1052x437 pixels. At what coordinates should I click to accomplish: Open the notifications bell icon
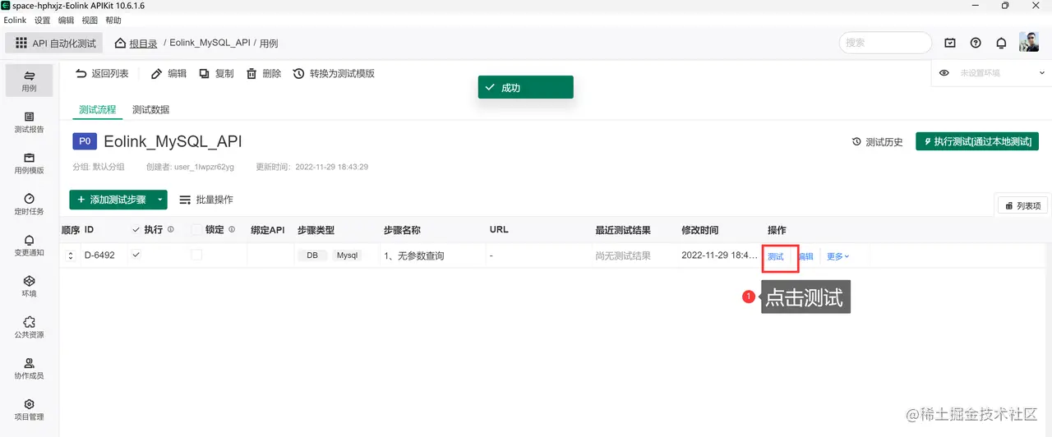[1001, 43]
